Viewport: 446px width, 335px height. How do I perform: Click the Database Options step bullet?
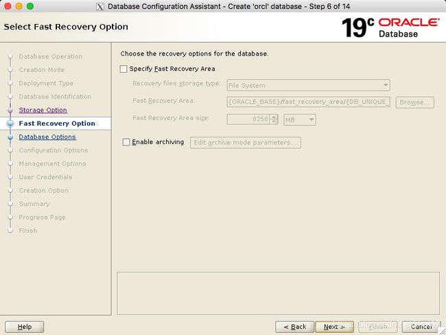click(10, 137)
